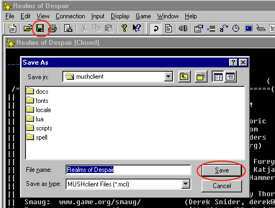The height and width of the screenshot is (208, 275).
Task: Click the File name input field
Action: tap(128, 170)
